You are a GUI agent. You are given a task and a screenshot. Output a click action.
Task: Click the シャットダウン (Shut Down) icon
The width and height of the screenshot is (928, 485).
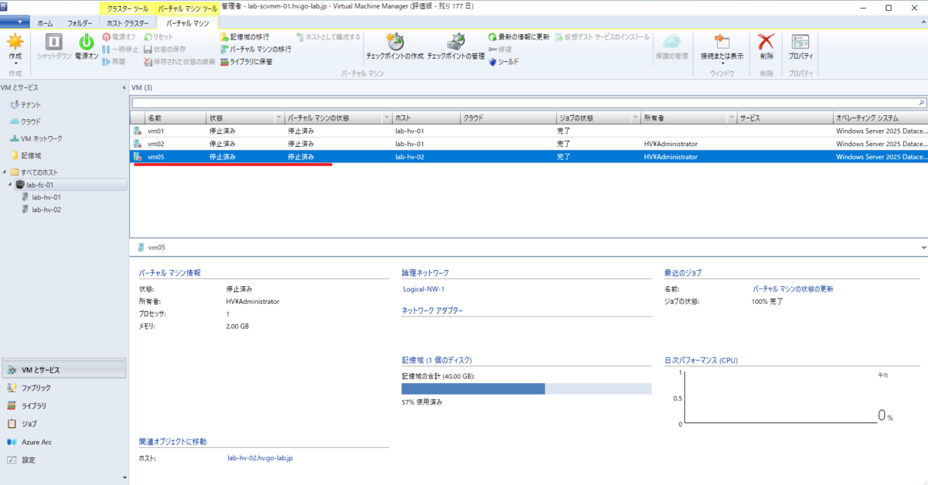[54, 43]
